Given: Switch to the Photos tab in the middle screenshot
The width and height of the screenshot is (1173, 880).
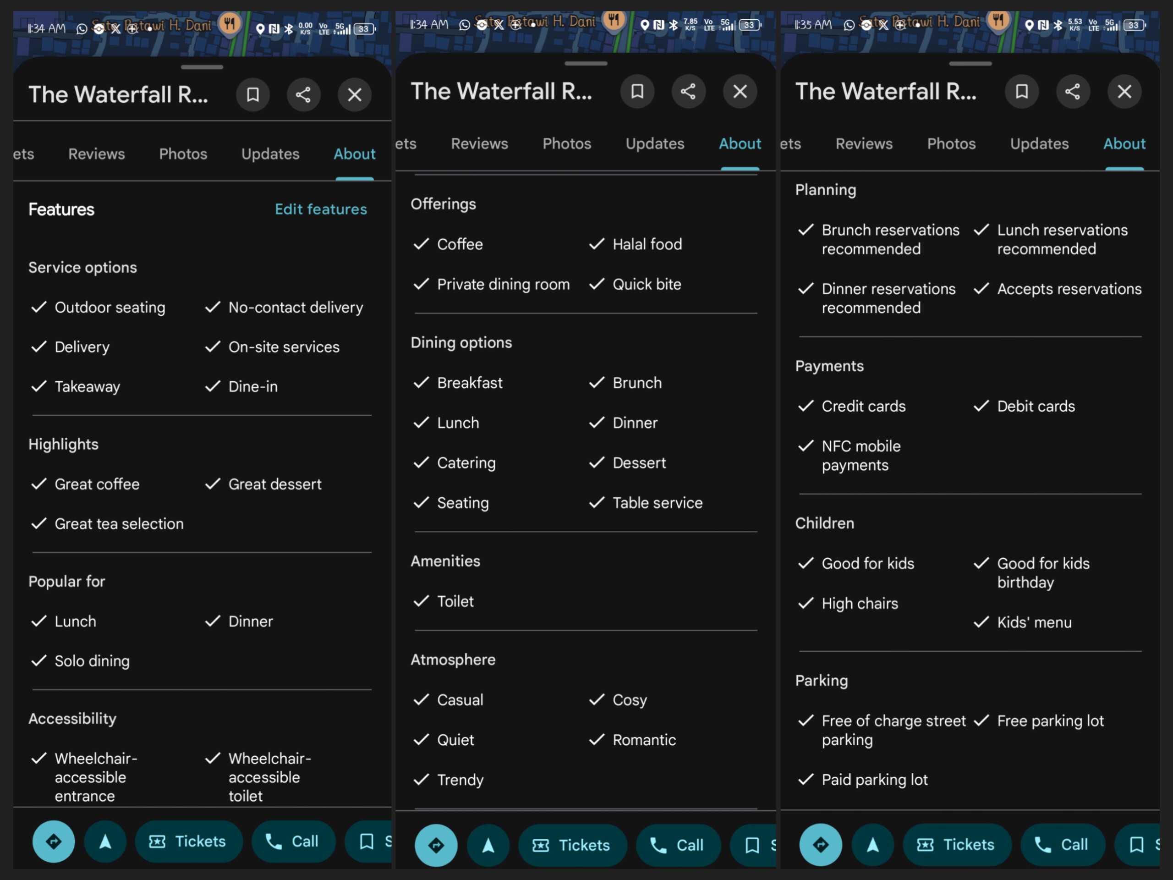Looking at the screenshot, I should tap(566, 144).
